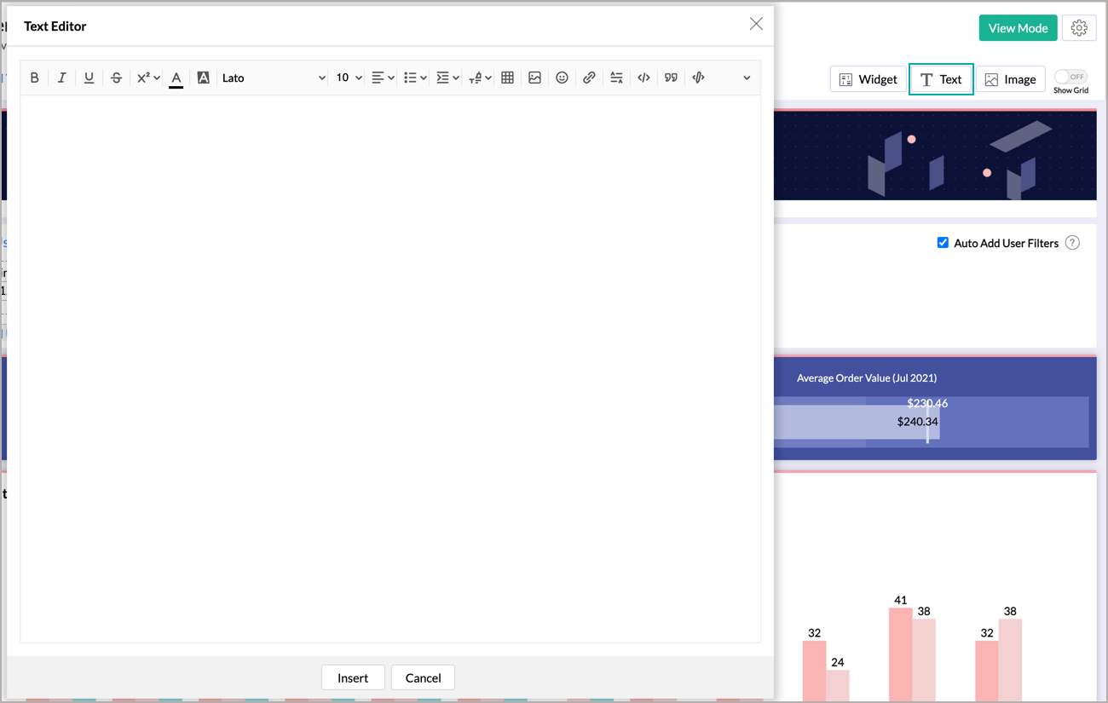Open the source code view
This screenshot has width=1108, height=703.
click(x=643, y=78)
